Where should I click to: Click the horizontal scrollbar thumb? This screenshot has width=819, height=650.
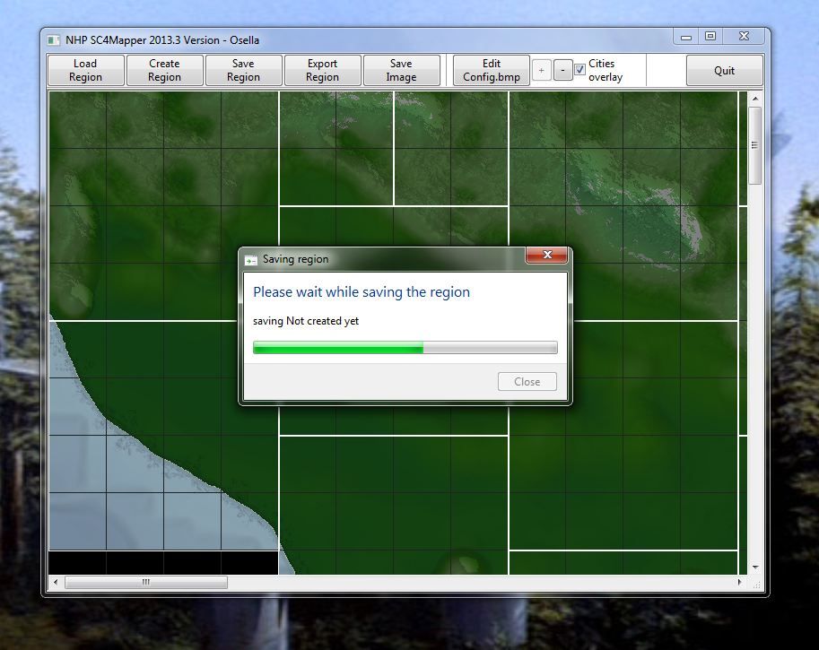tap(145, 582)
